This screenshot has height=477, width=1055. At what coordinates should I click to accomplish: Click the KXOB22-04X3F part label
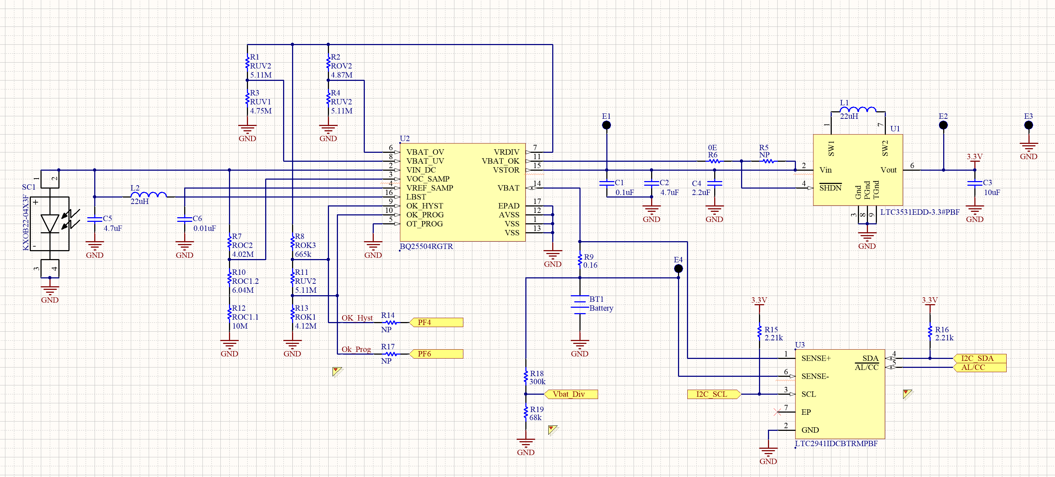pyautogui.click(x=26, y=223)
